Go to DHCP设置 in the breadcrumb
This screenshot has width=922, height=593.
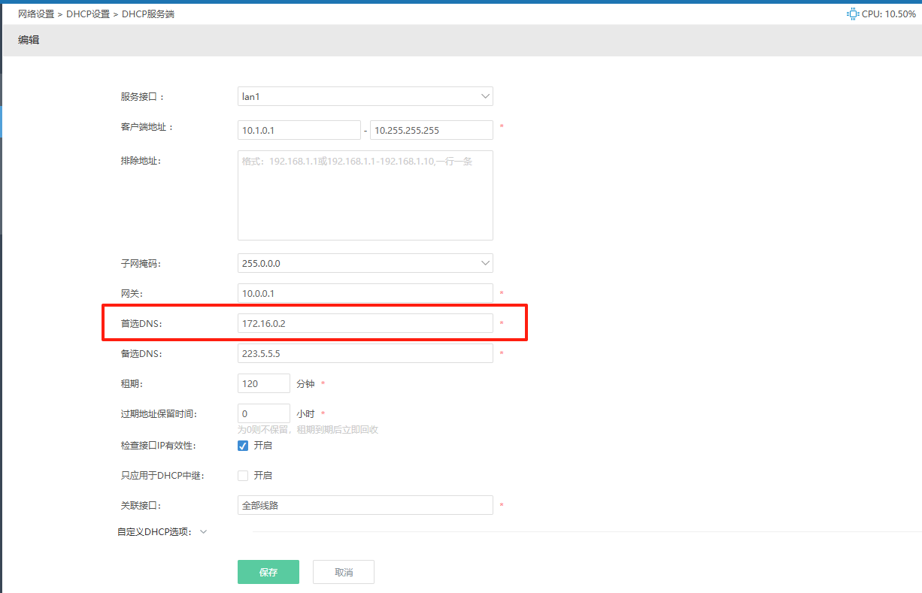tap(88, 14)
